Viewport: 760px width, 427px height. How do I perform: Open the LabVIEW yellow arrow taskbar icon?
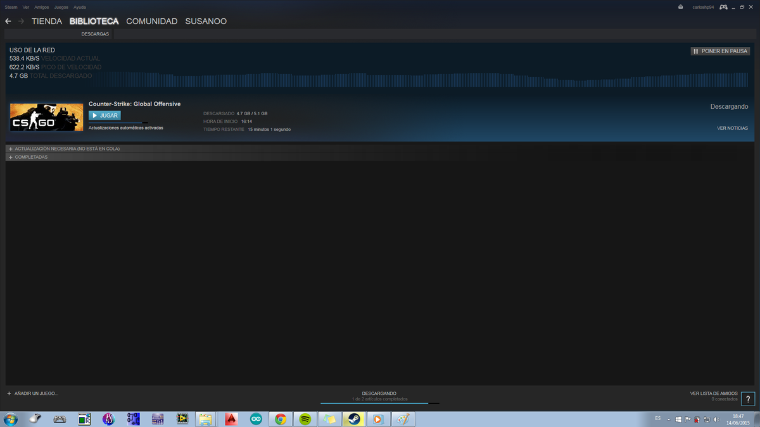182,419
